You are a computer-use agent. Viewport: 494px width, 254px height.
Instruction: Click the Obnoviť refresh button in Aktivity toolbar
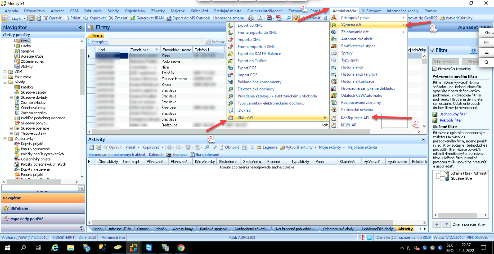pyautogui.click(x=229, y=147)
